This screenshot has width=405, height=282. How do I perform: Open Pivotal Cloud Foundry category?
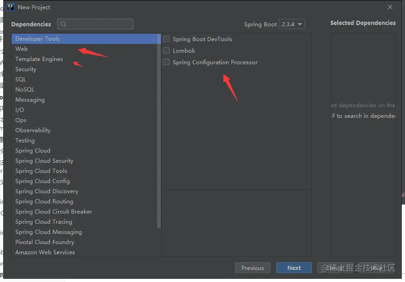click(x=84, y=242)
